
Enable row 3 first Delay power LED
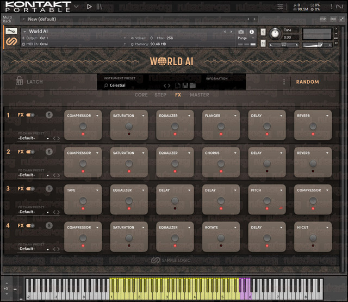pos(175,208)
